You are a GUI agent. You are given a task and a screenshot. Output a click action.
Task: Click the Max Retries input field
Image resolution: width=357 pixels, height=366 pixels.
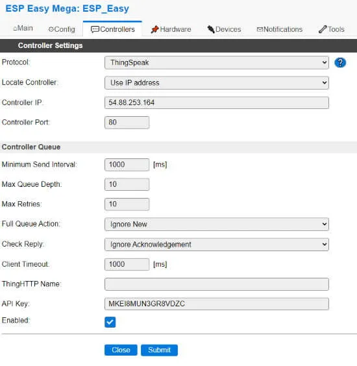pyautogui.click(x=127, y=204)
